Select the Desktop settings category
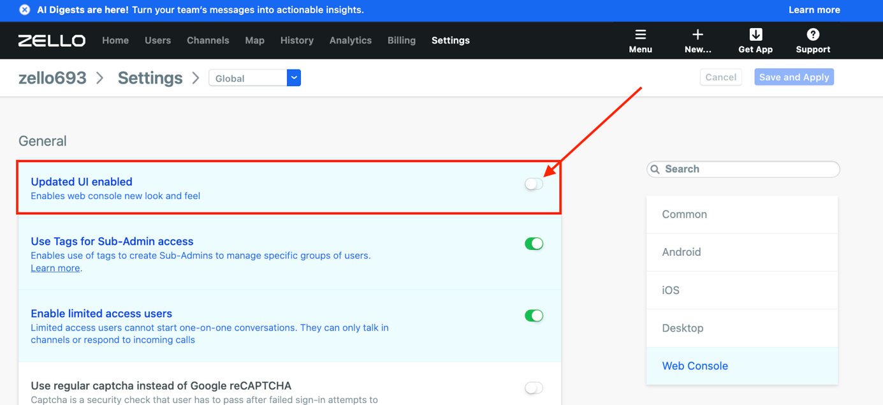883x405 pixels. [x=742, y=328]
